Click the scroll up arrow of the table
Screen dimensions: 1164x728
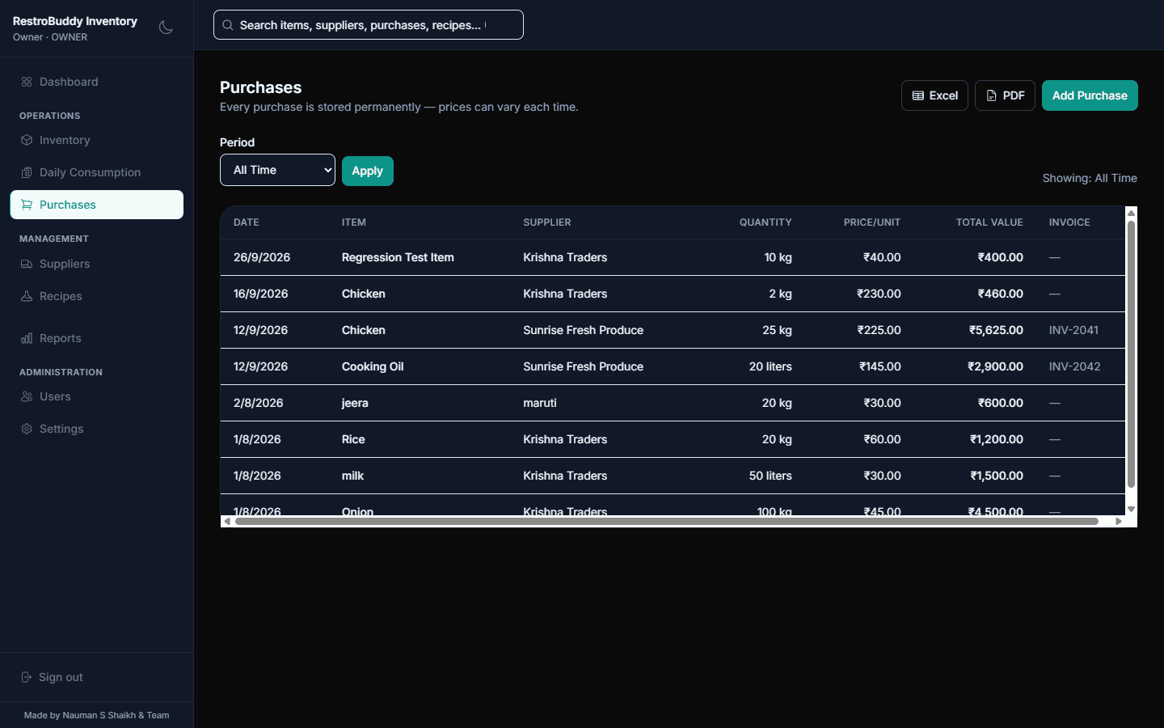tap(1131, 212)
